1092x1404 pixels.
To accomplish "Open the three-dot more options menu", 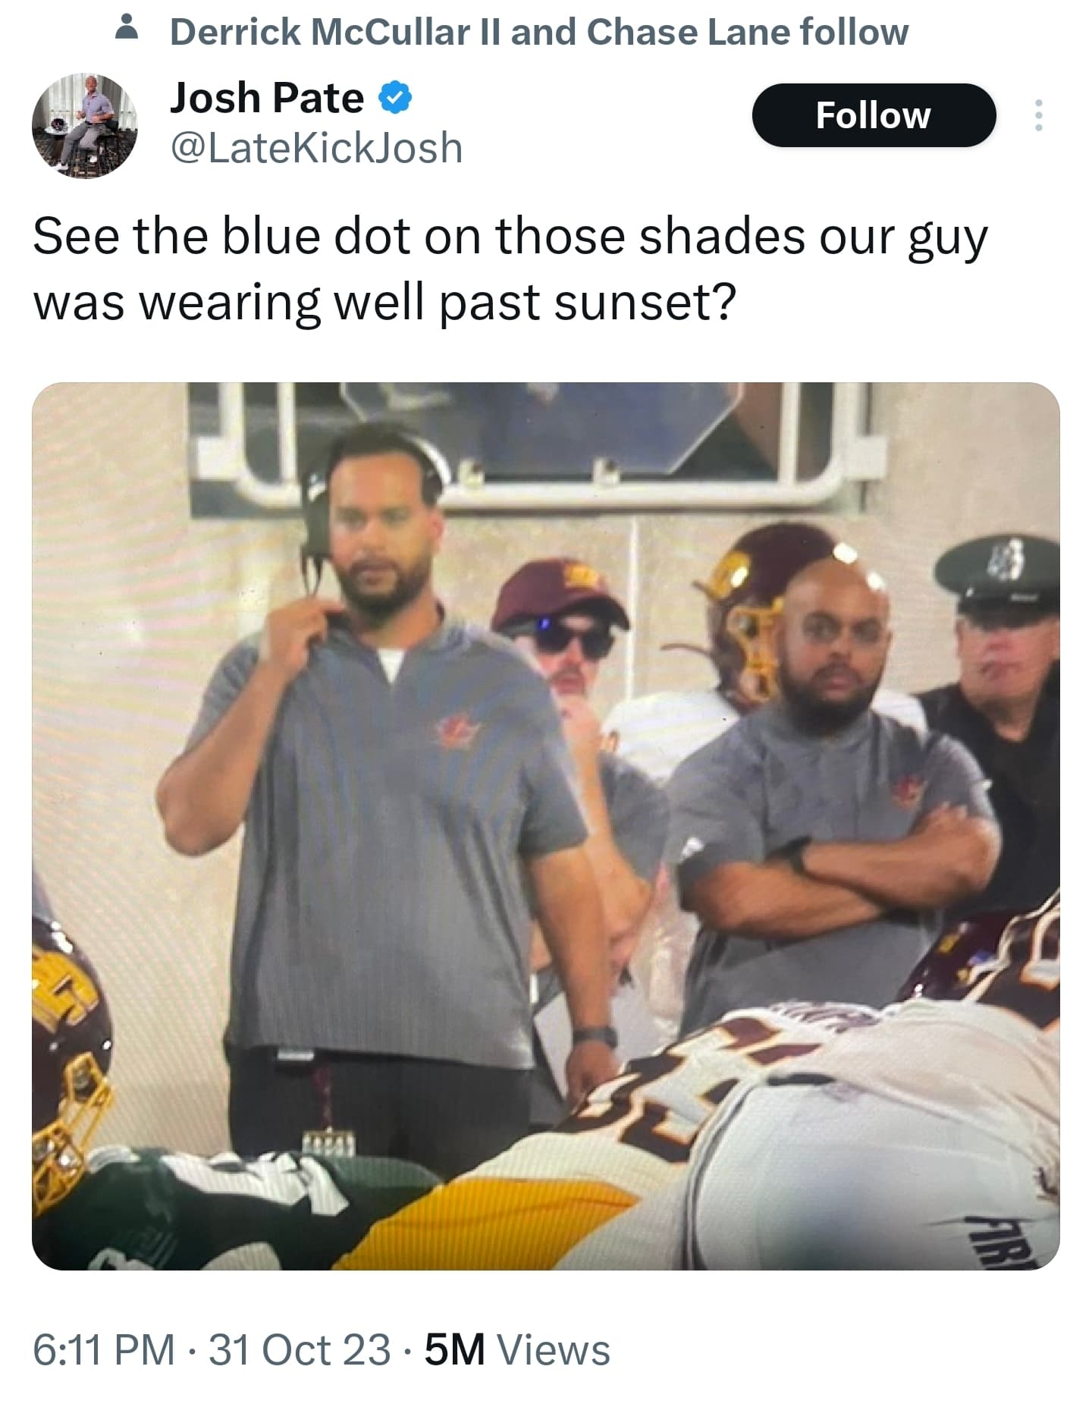I will click(x=1038, y=115).
